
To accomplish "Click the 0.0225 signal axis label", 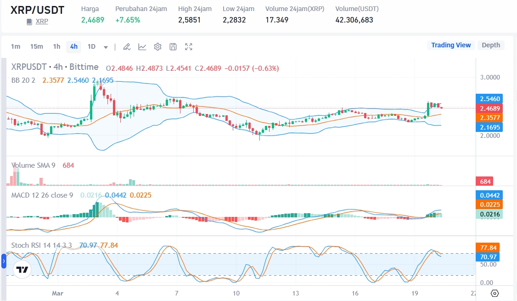I will (489, 204).
